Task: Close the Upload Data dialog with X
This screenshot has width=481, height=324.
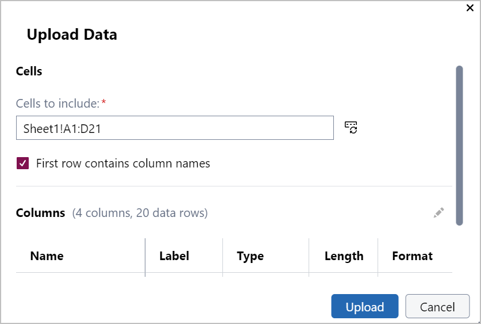Action: tap(470, 8)
